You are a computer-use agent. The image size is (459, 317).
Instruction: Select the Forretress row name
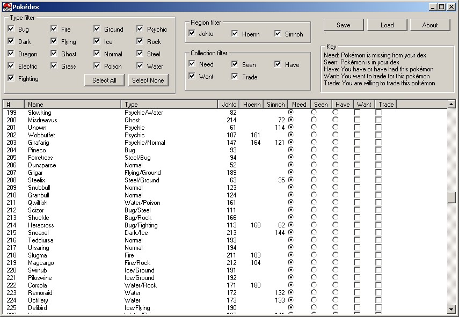click(x=40, y=158)
